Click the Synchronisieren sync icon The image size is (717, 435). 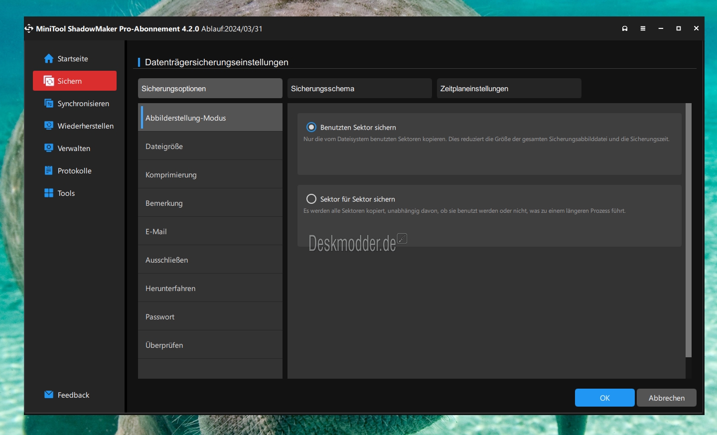(48, 104)
